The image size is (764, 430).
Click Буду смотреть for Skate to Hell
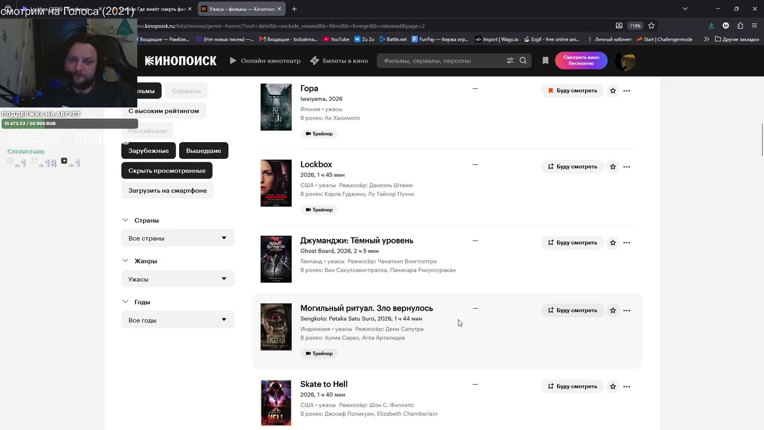pos(572,386)
